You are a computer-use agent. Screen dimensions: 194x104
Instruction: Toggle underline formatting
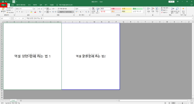coord(22,12)
